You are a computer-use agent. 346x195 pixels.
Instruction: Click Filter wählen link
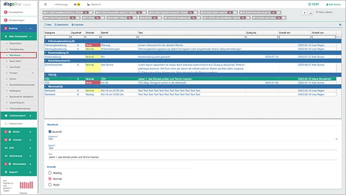[x=324, y=13]
